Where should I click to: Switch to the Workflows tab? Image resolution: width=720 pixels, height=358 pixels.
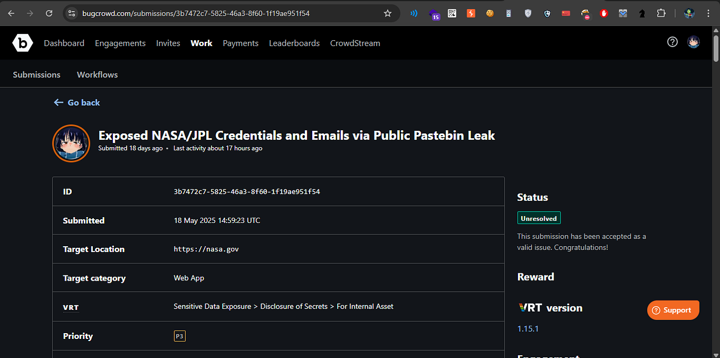click(x=97, y=75)
